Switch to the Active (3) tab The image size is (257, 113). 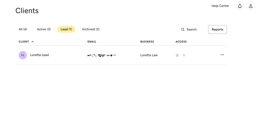(44, 29)
